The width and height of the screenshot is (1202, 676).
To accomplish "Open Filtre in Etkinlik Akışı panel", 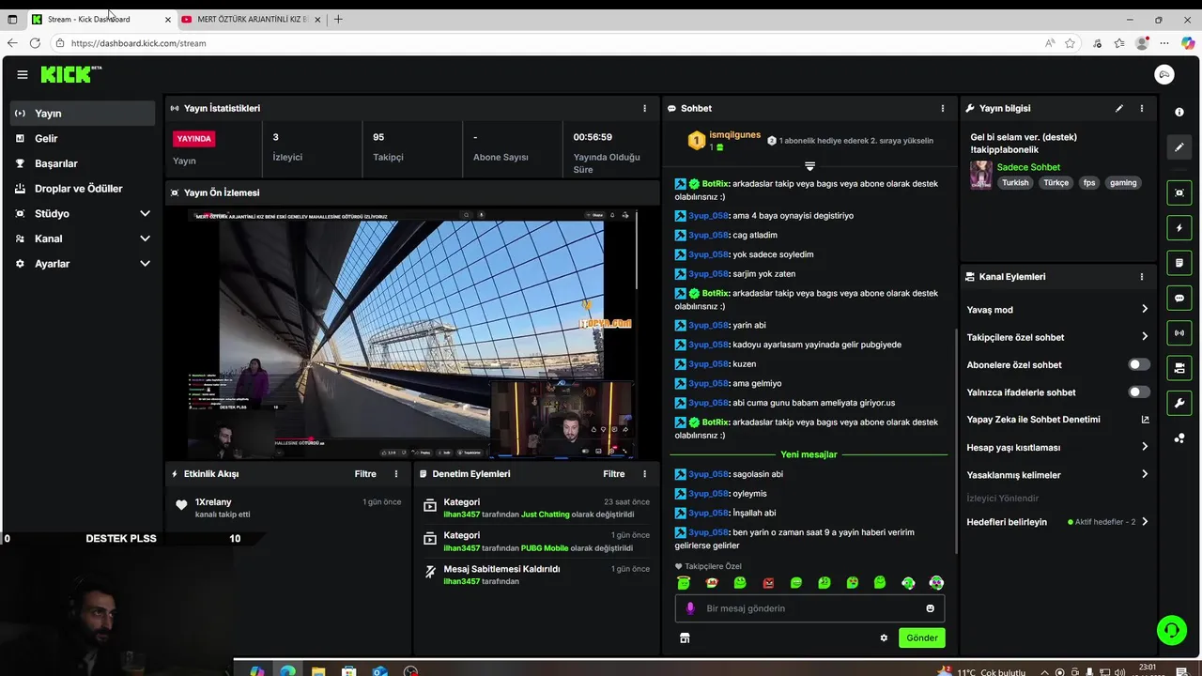I will coord(365,474).
